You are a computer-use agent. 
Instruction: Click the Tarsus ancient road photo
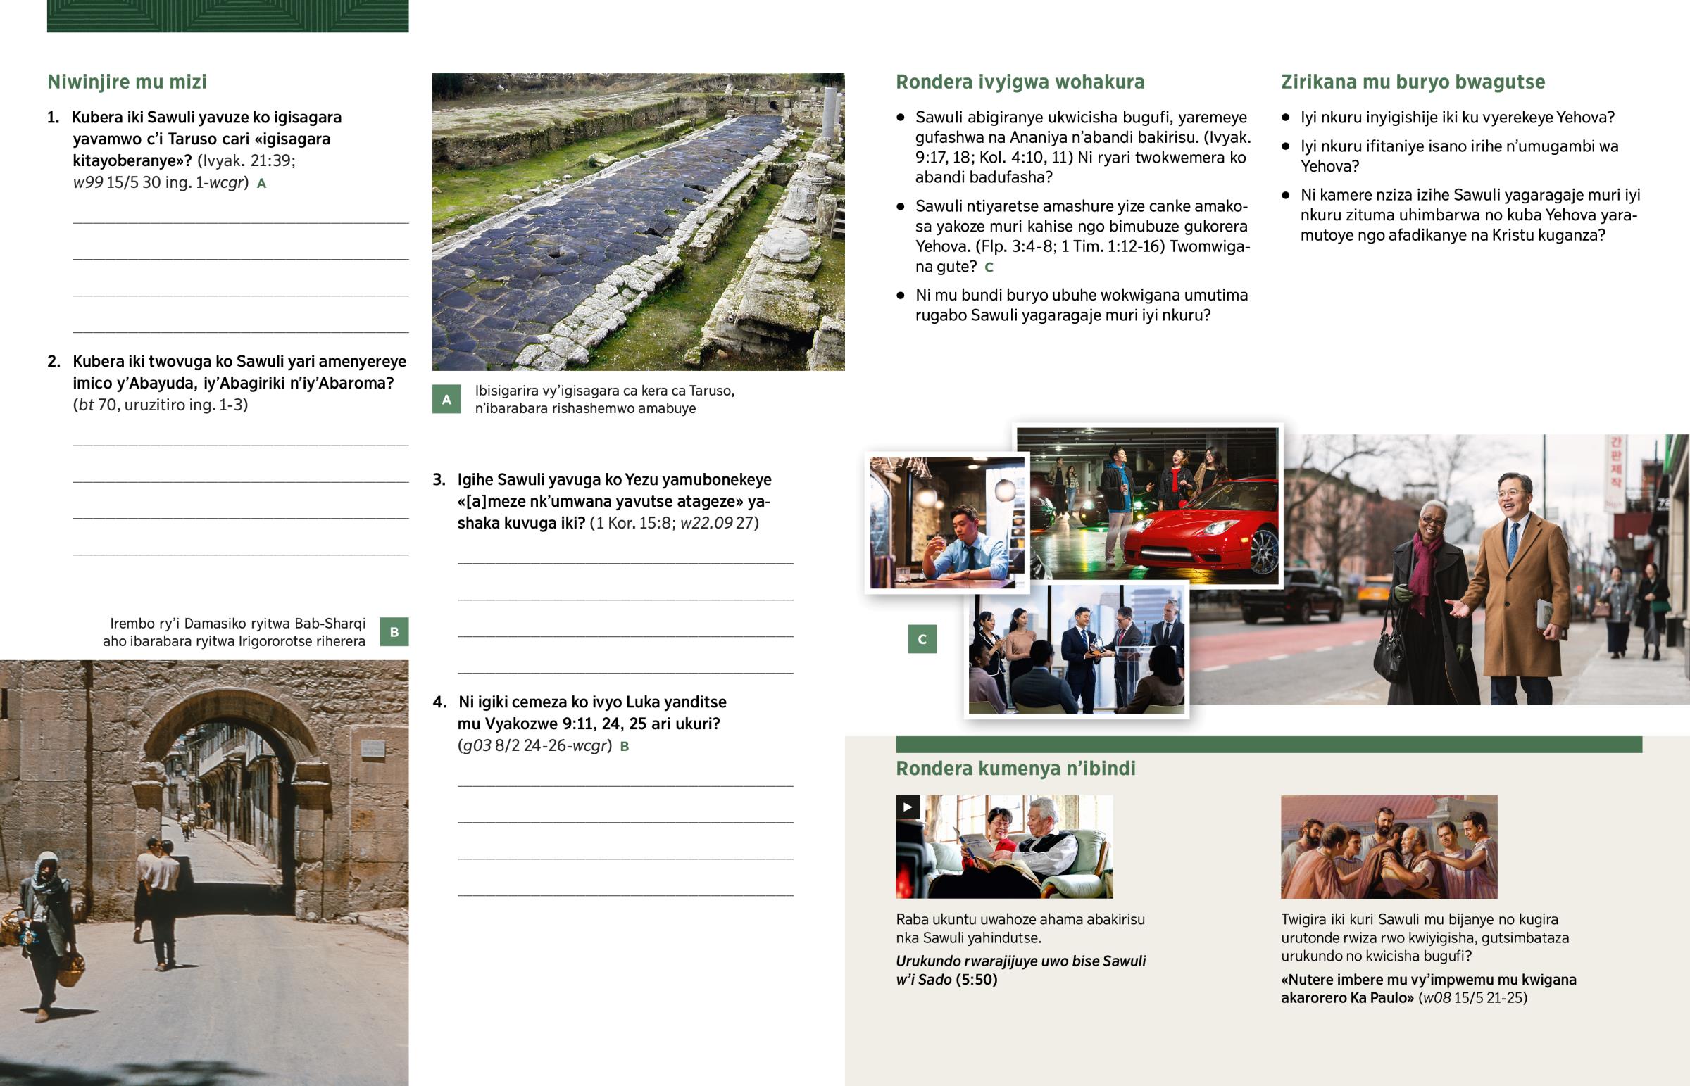[638, 222]
